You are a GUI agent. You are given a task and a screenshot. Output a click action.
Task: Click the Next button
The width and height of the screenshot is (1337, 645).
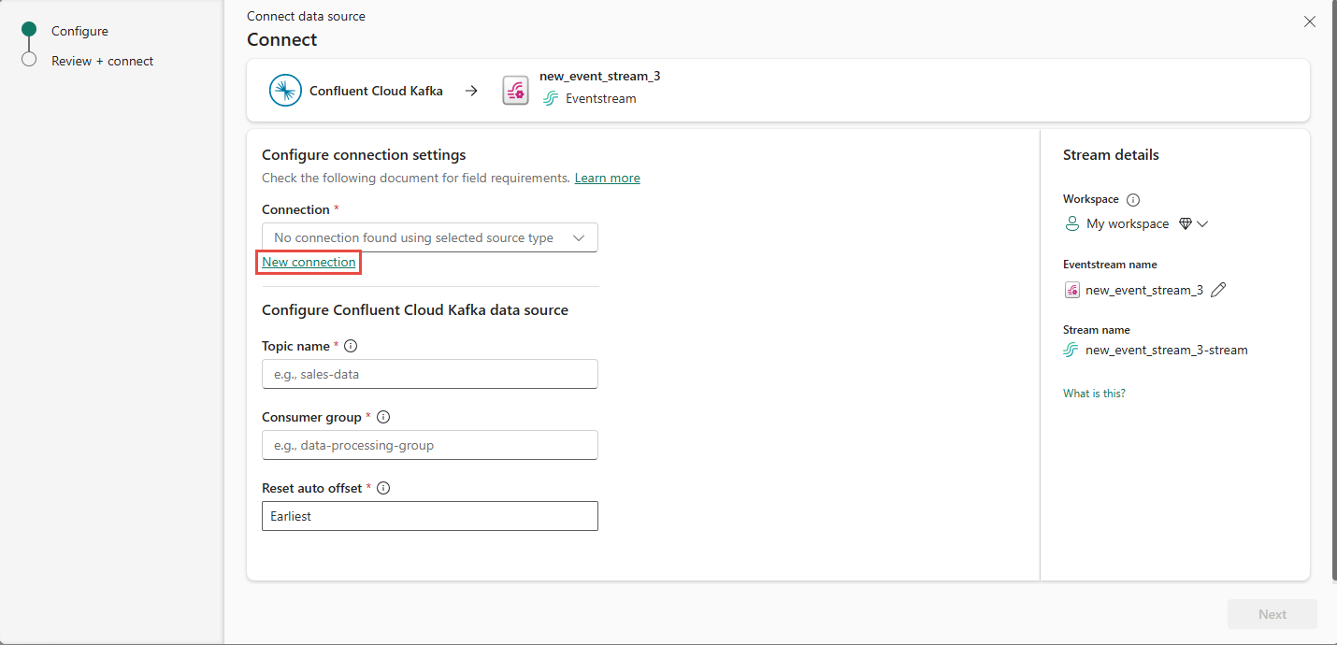(x=1272, y=614)
